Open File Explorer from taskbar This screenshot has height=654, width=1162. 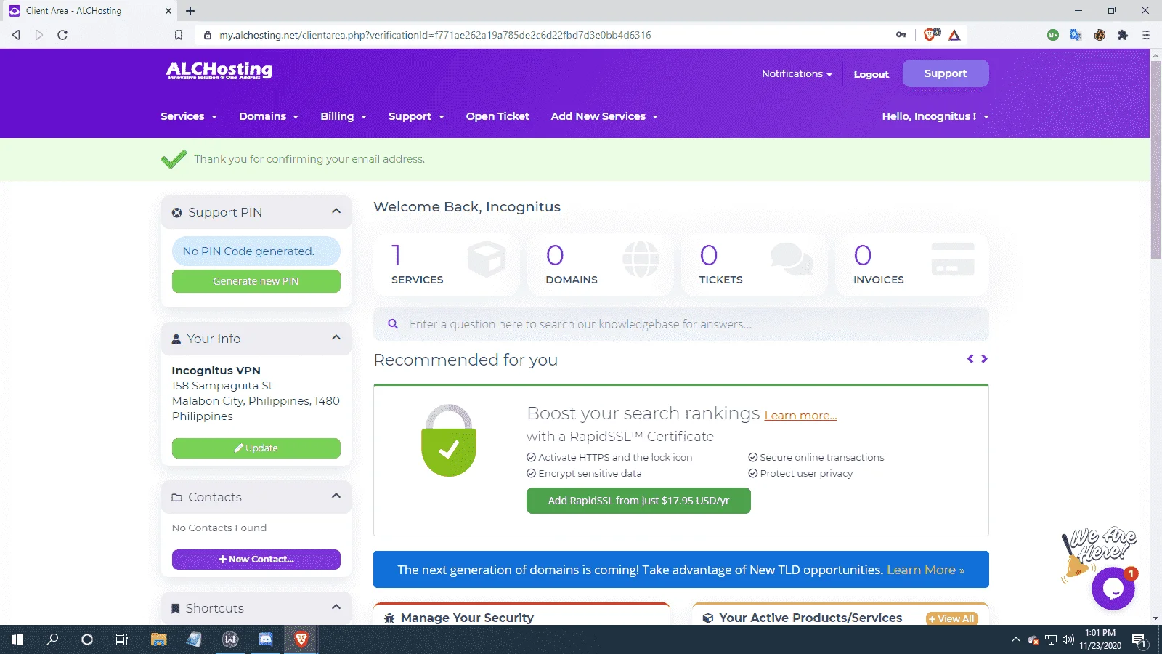[x=159, y=639]
